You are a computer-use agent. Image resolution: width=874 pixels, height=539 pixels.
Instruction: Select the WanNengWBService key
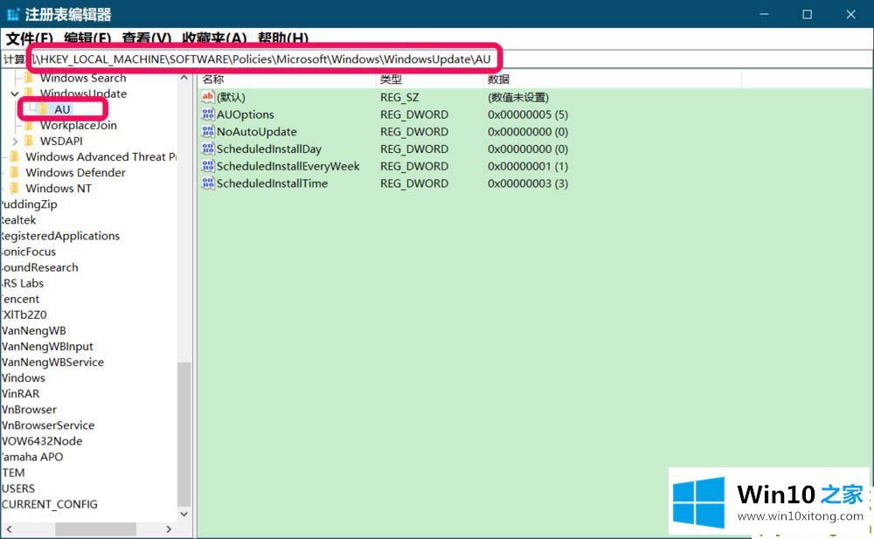click(52, 363)
